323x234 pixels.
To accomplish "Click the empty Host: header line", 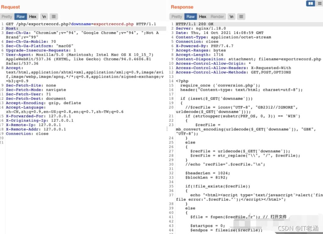I will (x=12, y=29).
